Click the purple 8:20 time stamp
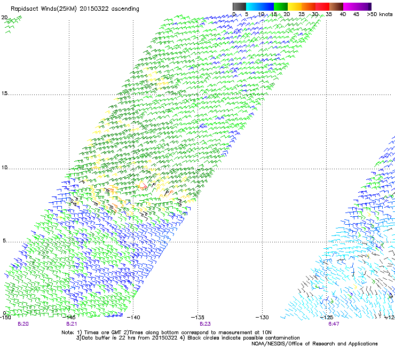The width and height of the screenshot is (395, 347). (23, 324)
